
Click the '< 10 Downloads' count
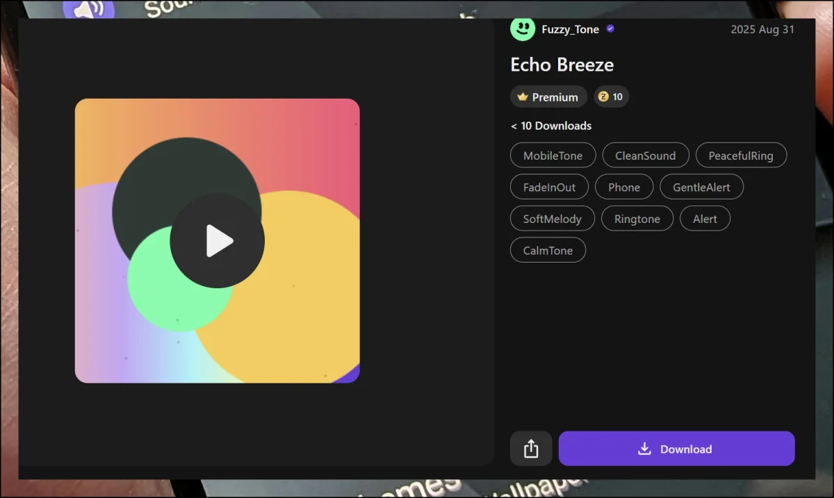(x=551, y=126)
